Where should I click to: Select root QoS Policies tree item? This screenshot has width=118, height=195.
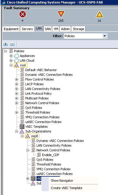[34, 108]
